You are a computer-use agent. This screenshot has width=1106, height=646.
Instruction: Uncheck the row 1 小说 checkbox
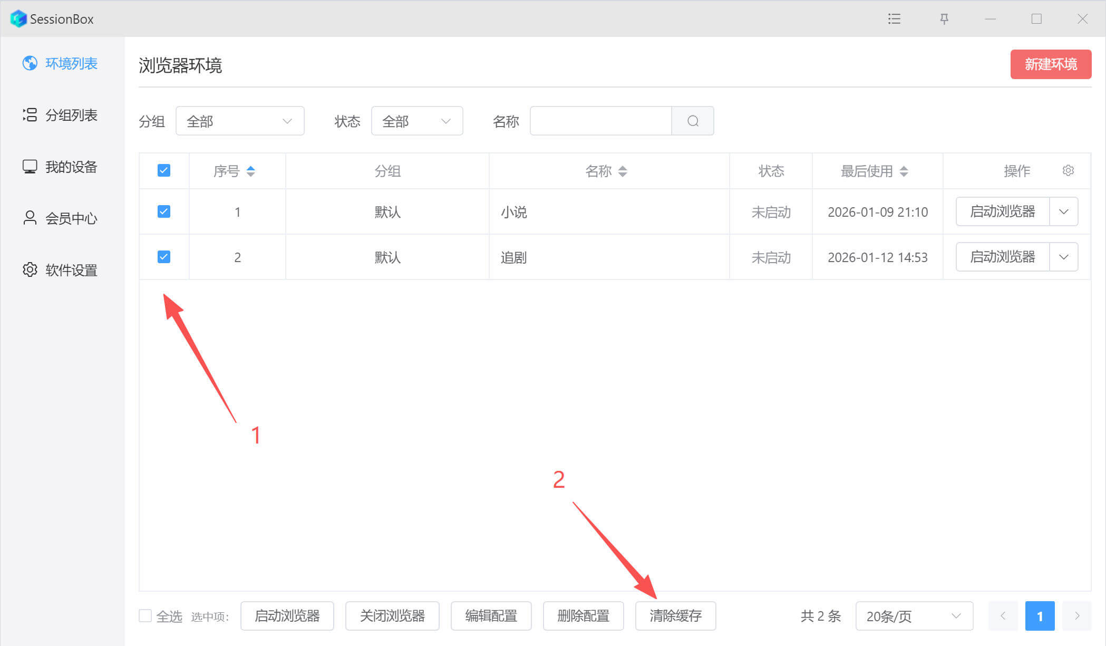pos(164,211)
